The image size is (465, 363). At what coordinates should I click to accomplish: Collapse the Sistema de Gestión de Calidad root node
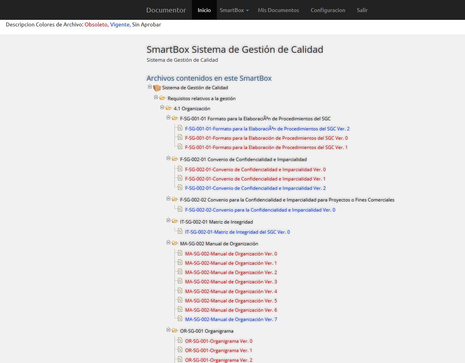(x=150, y=87)
